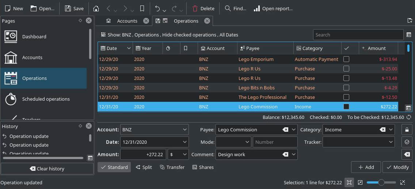Screen dimensions: 415x189
Task: Click inside the Search field
Action: pyautogui.click(x=358, y=35)
